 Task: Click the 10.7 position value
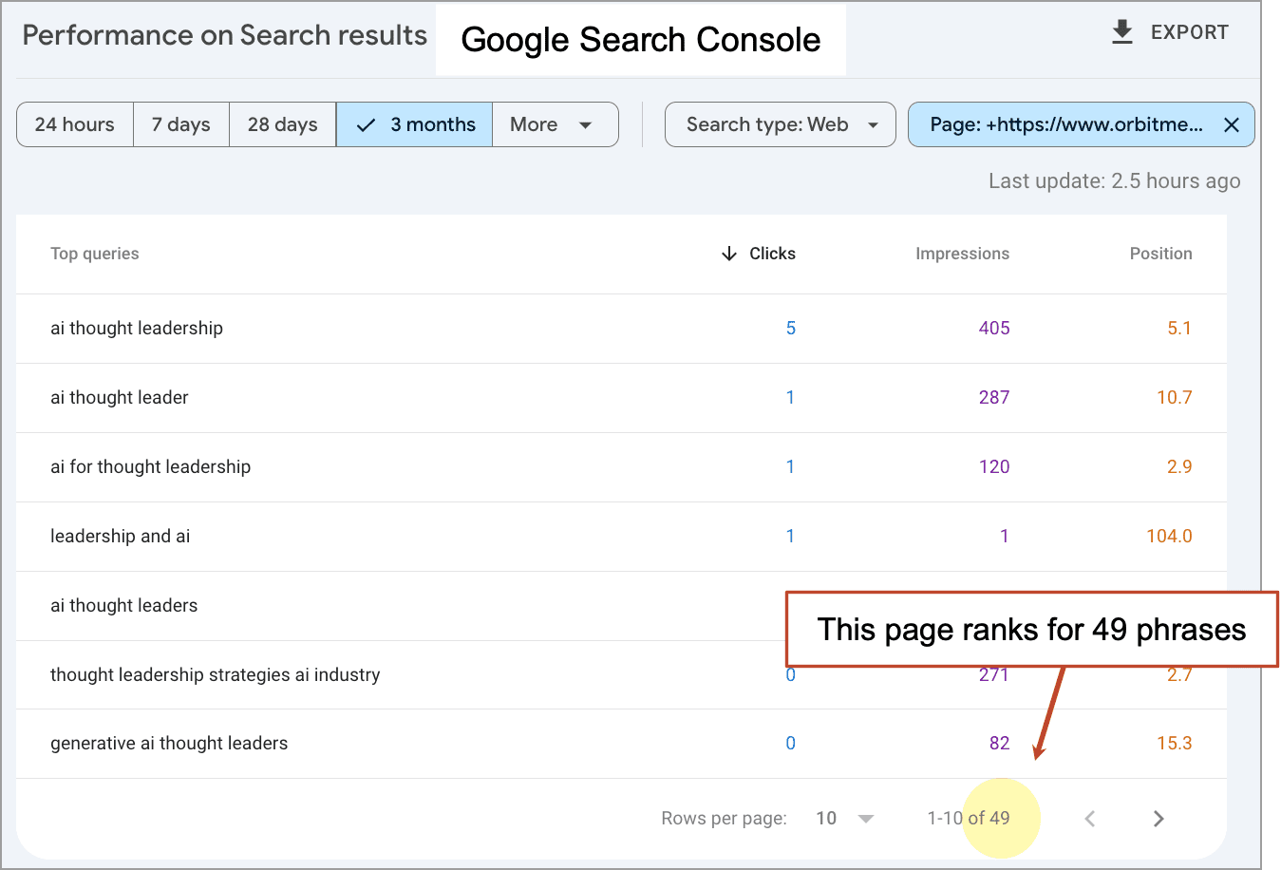(1175, 398)
